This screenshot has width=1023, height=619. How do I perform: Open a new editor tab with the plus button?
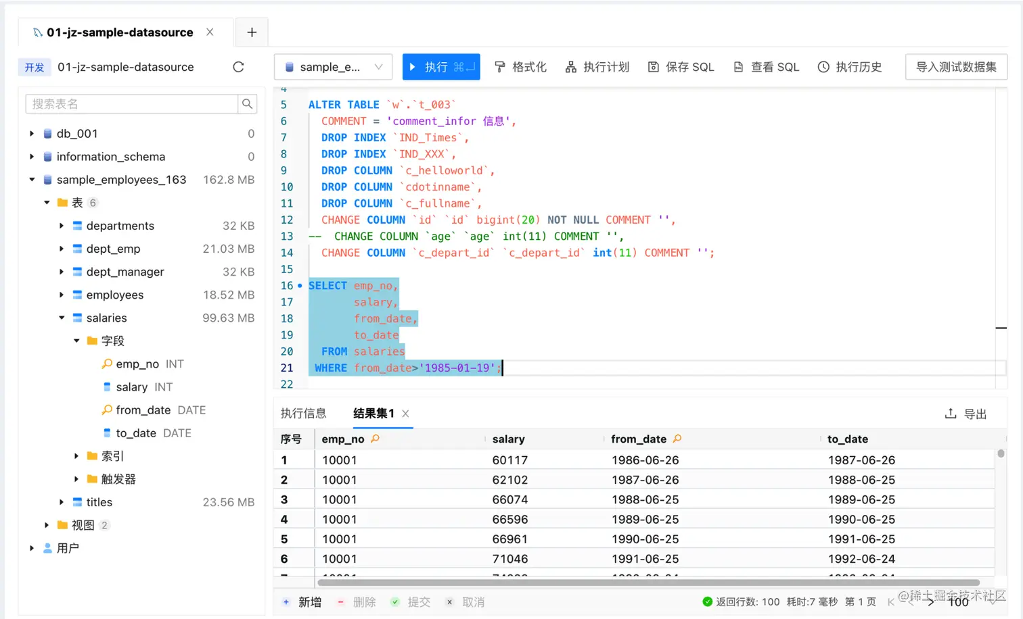pyautogui.click(x=251, y=32)
